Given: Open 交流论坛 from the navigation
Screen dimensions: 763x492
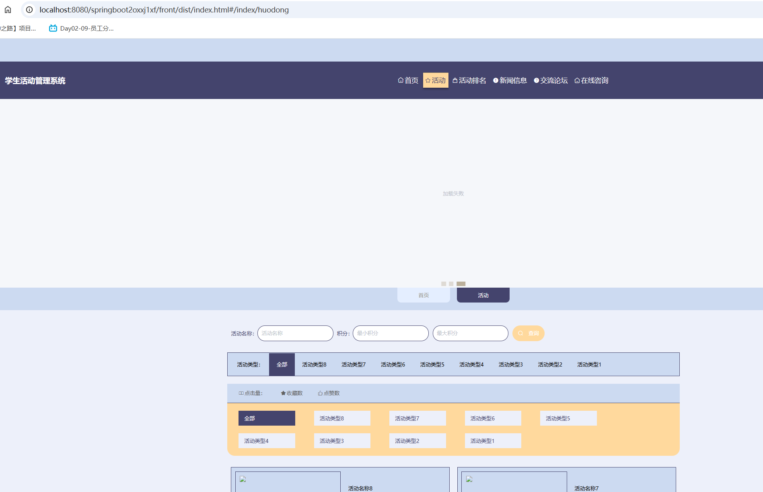Looking at the screenshot, I should [x=550, y=80].
